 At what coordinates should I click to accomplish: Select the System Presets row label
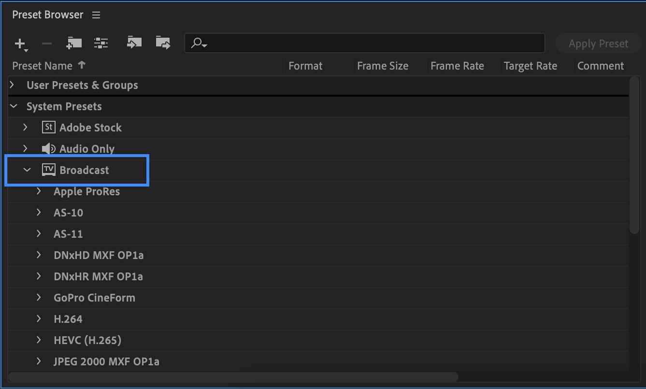click(64, 106)
